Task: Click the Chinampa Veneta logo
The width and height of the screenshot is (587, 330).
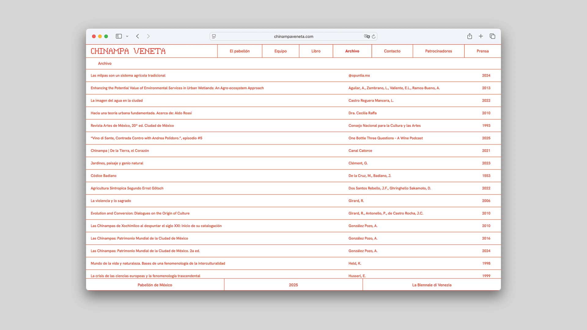Action: coord(128,51)
